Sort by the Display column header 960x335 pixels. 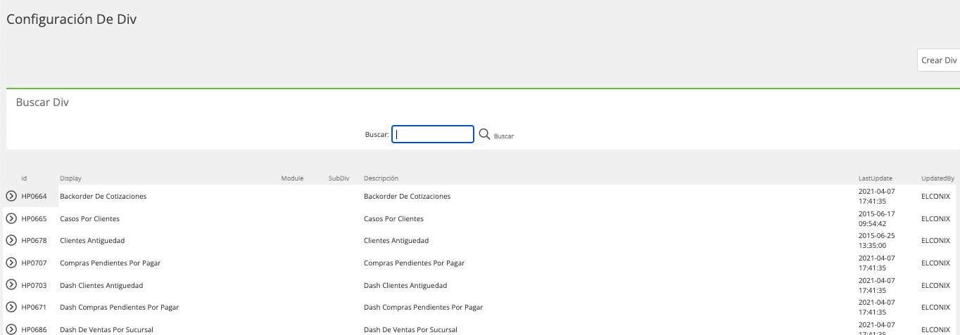70,178
